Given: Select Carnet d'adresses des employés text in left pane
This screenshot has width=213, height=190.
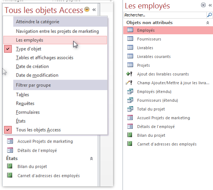Looking at the screenshot, I should 49,176.
